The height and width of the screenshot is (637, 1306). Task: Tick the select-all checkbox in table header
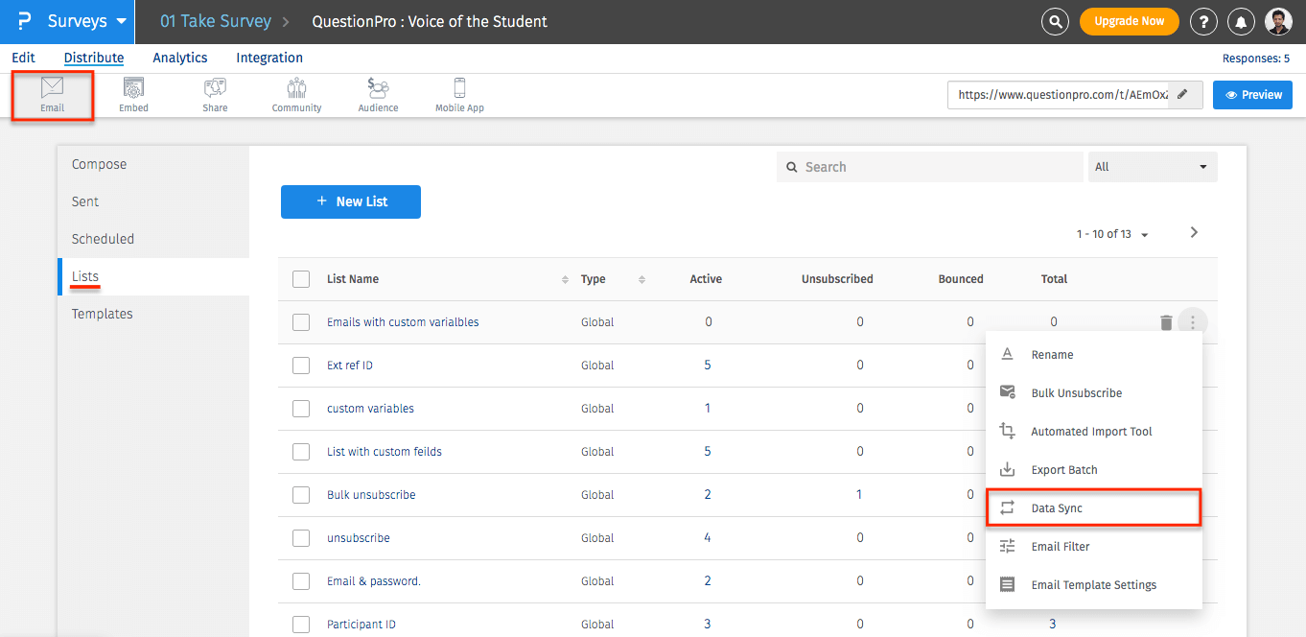[x=301, y=279]
